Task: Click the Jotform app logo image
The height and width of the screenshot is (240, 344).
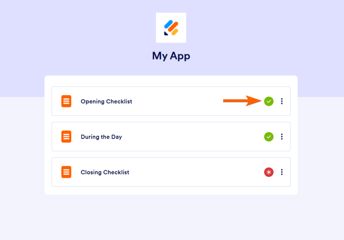Action: pyautogui.click(x=171, y=28)
